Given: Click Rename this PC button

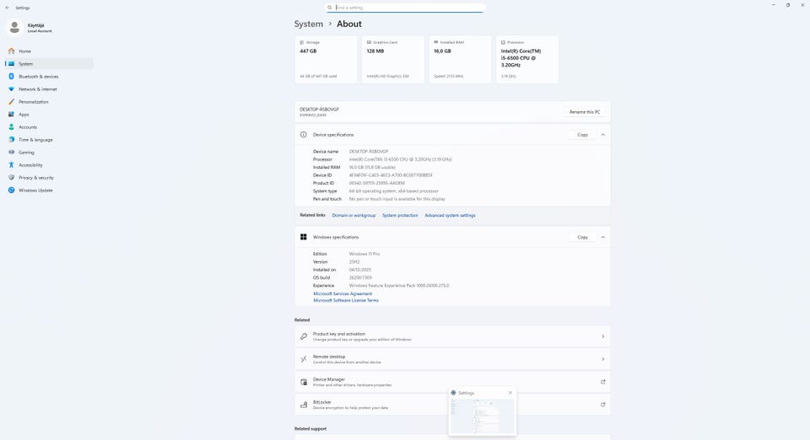Looking at the screenshot, I should coord(585,112).
